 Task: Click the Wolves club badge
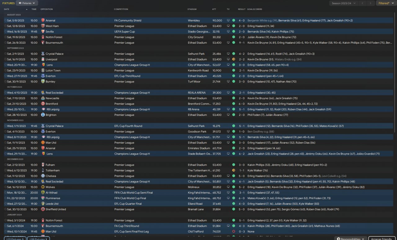[43, 187]
